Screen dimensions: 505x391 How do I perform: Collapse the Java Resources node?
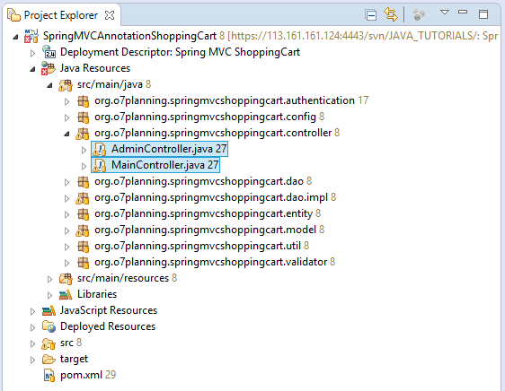[32, 69]
